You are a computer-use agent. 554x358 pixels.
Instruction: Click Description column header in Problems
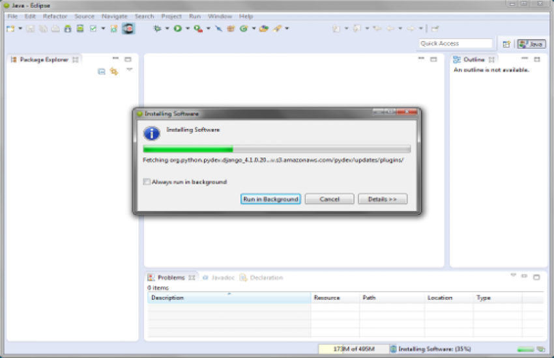[x=229, y=297]
